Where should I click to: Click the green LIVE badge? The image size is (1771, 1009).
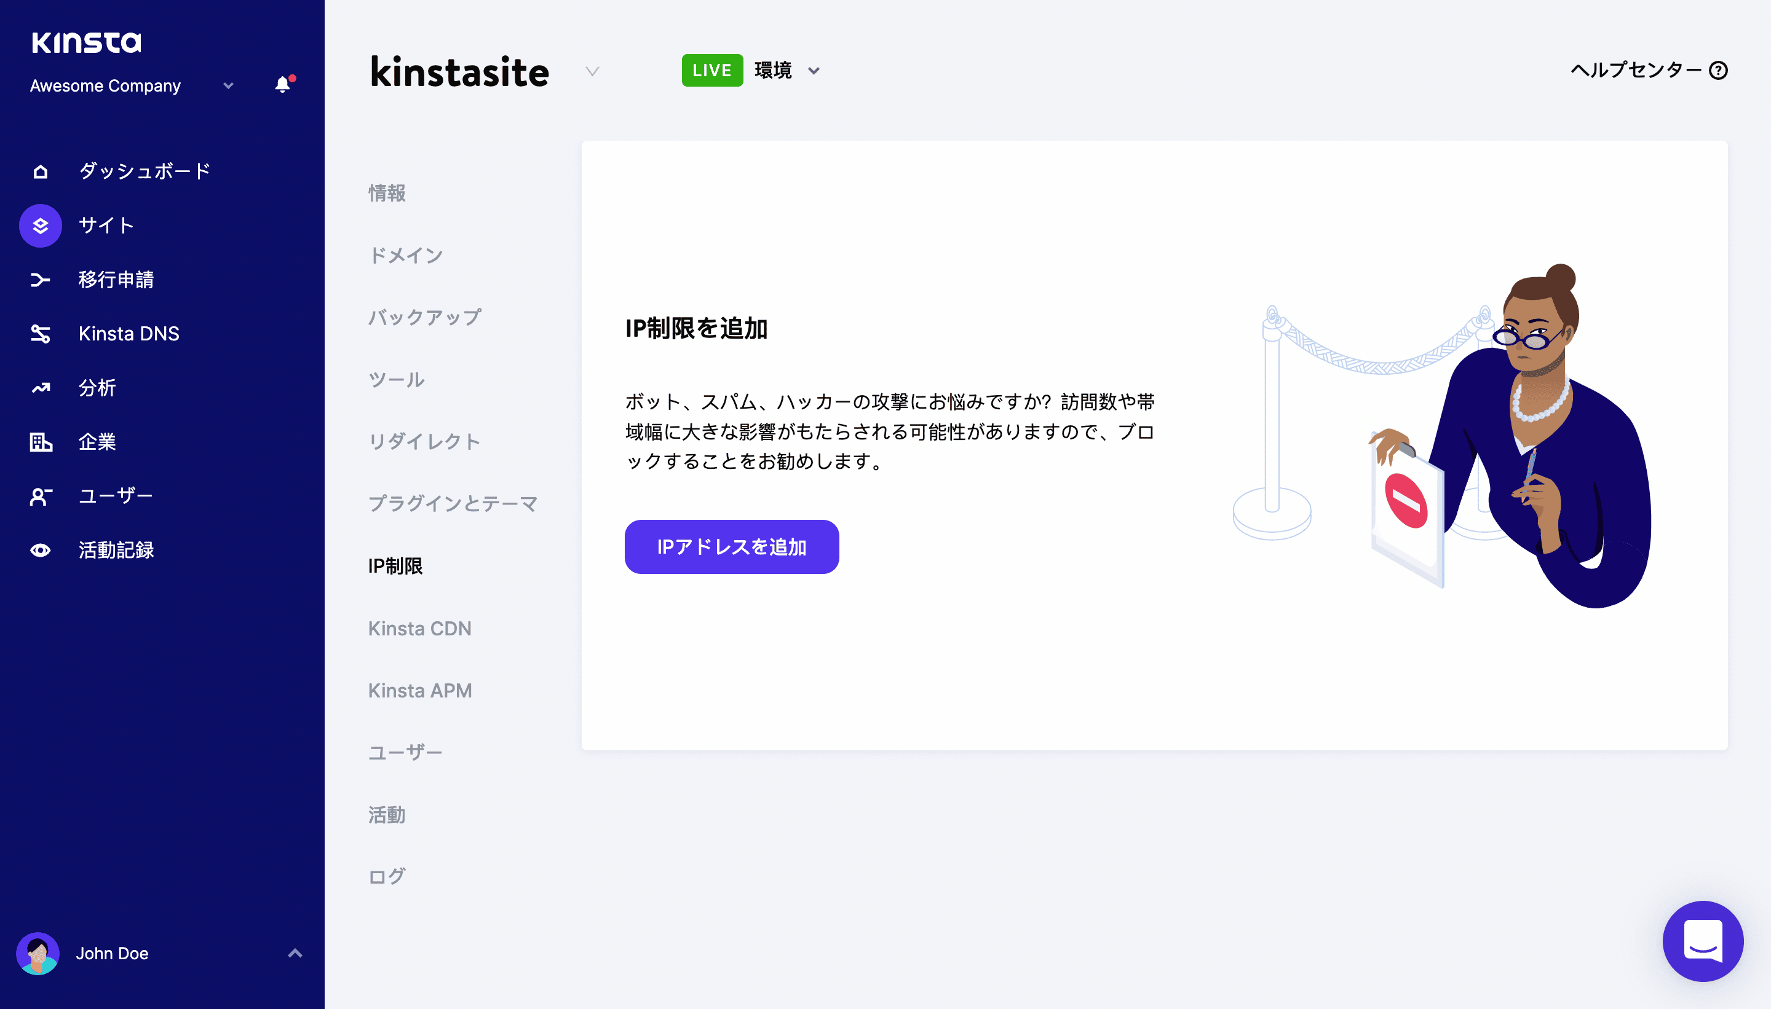[712, 70]
